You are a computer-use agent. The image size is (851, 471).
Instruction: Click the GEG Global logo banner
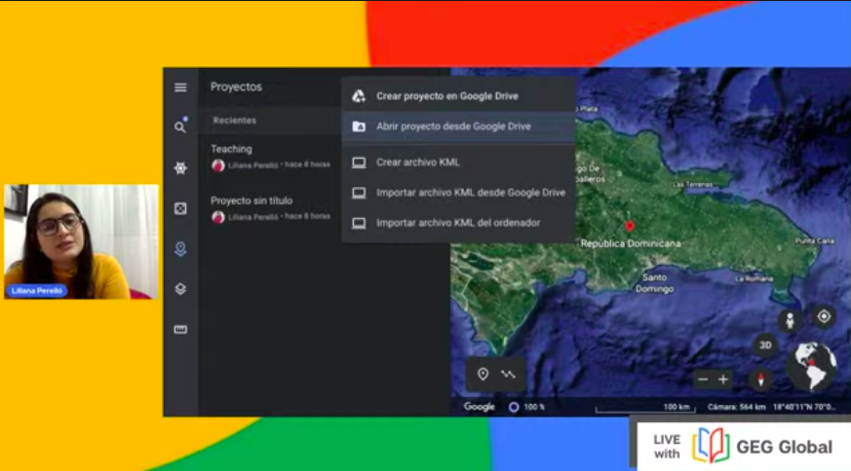(744, 446)
